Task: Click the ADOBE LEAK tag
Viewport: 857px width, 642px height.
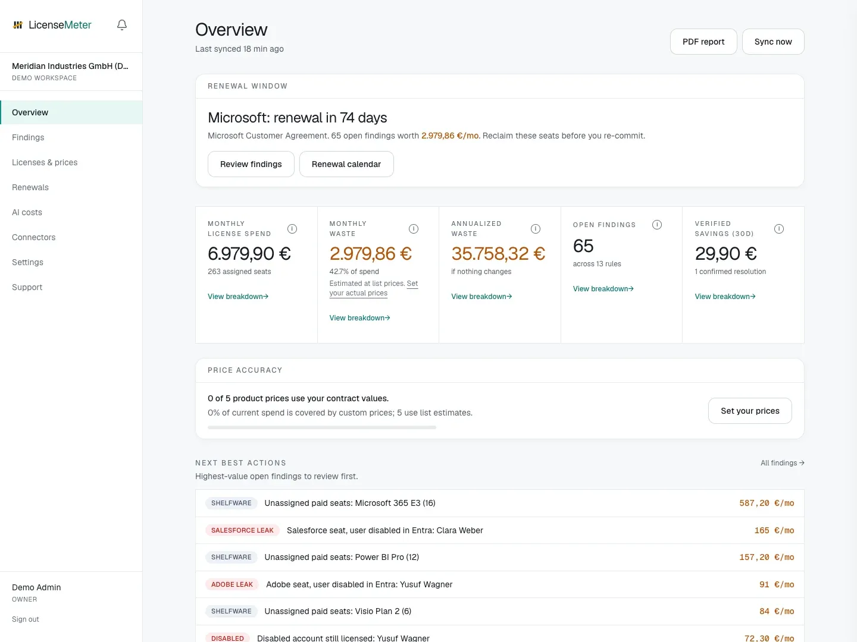Action: 232,584
